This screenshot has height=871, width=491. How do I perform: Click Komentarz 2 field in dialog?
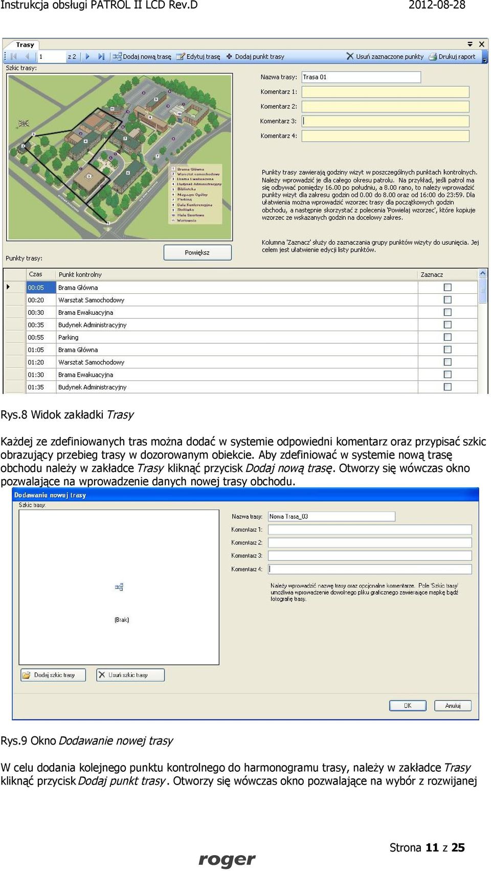[370, 542]
